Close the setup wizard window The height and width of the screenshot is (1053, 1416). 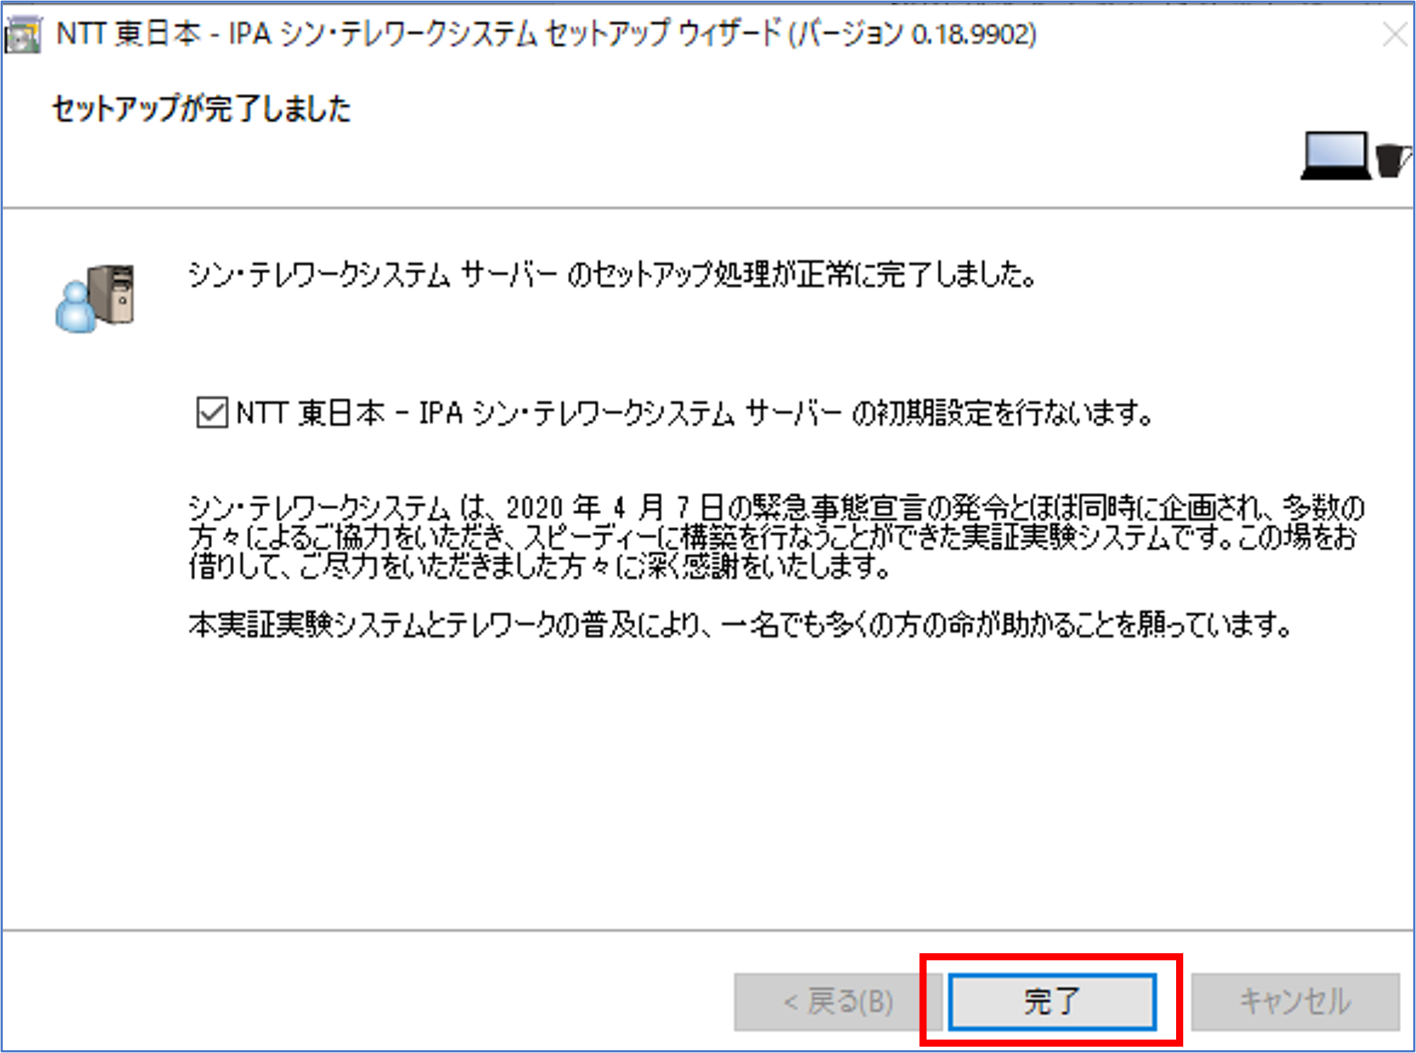coord(1394,34)
